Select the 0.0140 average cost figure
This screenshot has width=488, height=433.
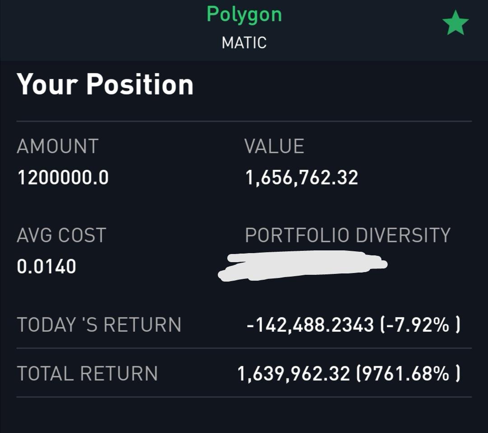pos(47,266)
